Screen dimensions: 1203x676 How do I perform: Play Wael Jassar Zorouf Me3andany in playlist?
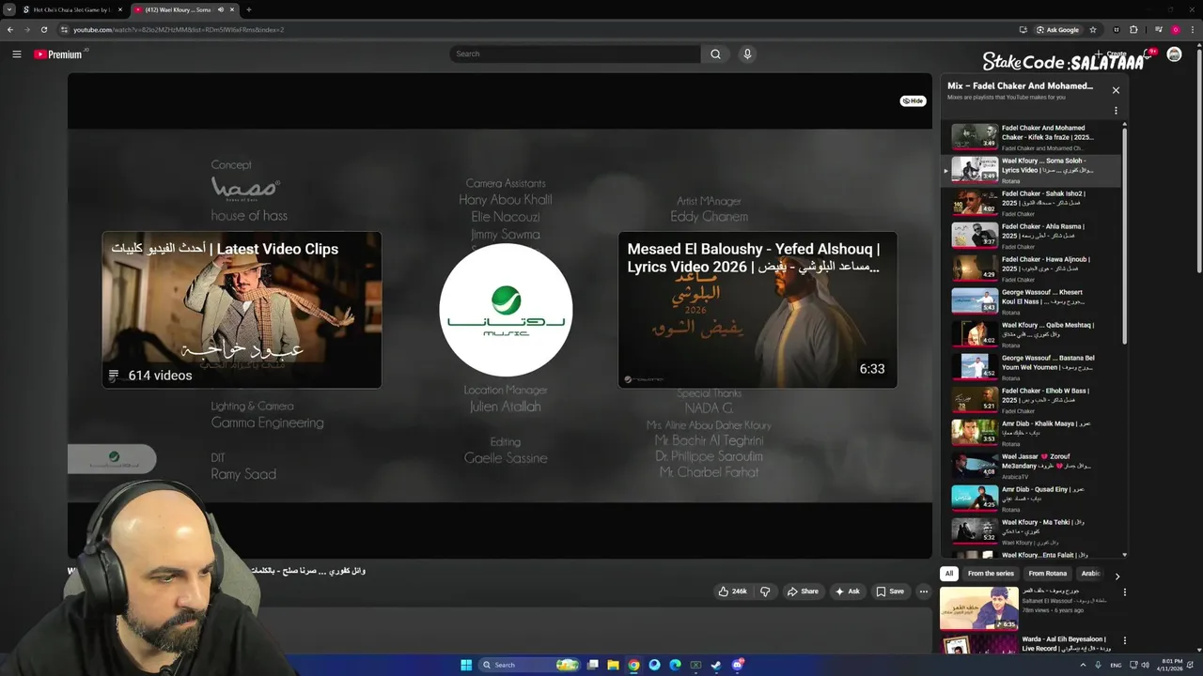pos(1032,466)
